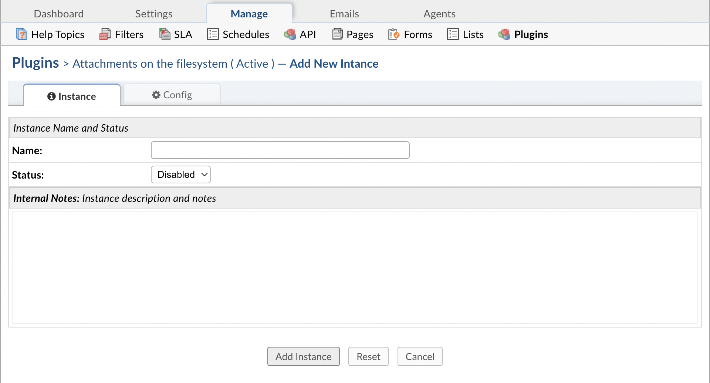This screenshot has width=710, height=383.
Task: Click the SLA icon
Action: coord(165,34)
